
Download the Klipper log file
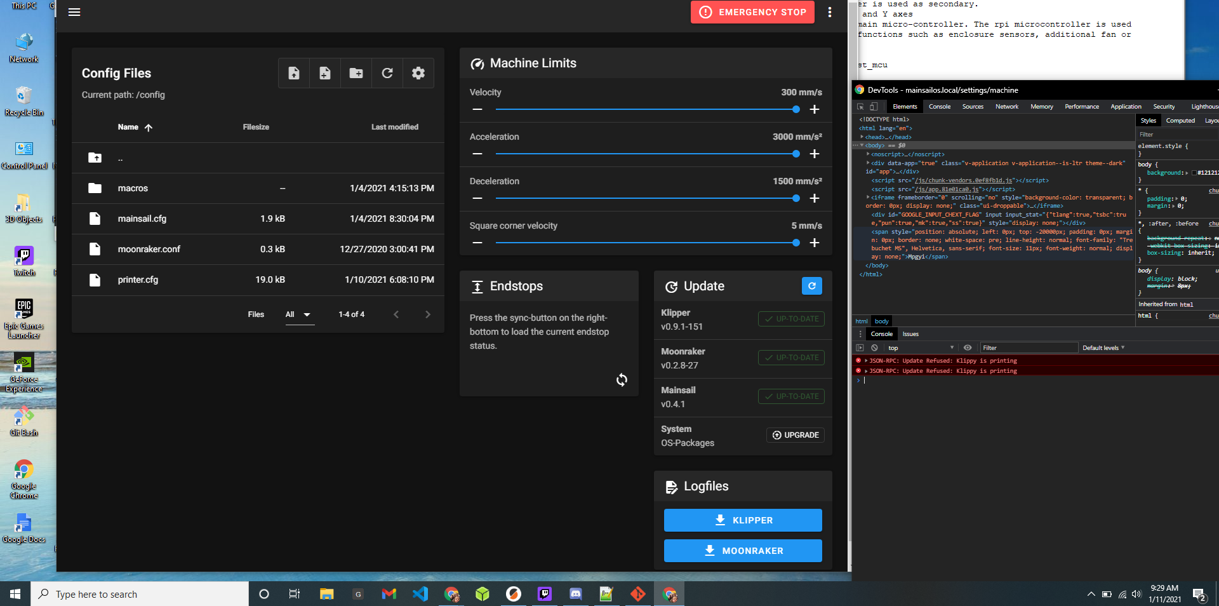pos(742,520)
